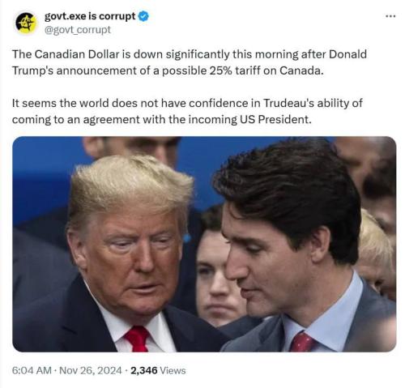Click the bright red tie in the photo

137,339
